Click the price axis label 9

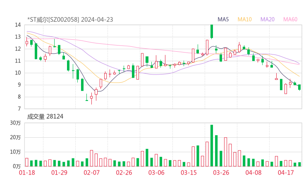(x=19, y=85)
